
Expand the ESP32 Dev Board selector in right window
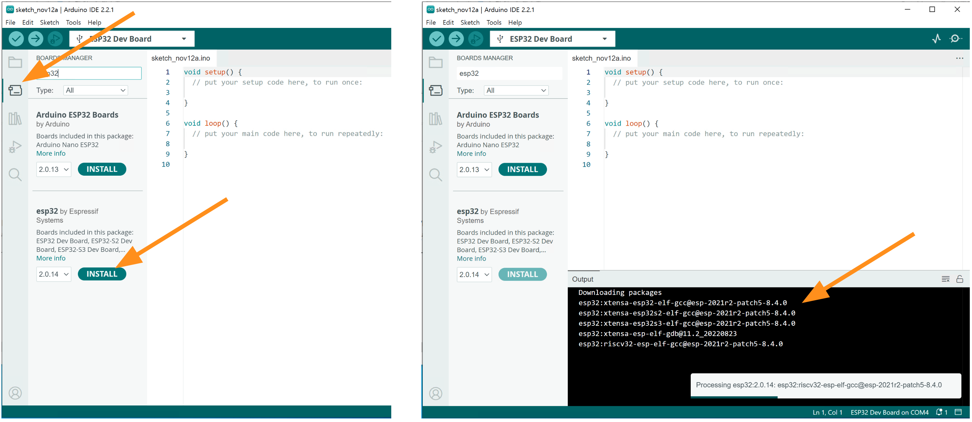click(552, 39)
